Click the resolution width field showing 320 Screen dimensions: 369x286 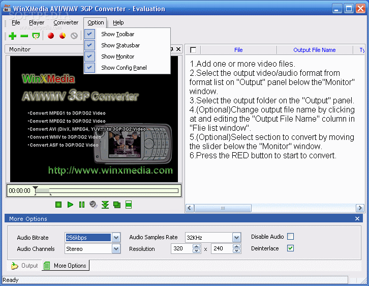point(182,248)
